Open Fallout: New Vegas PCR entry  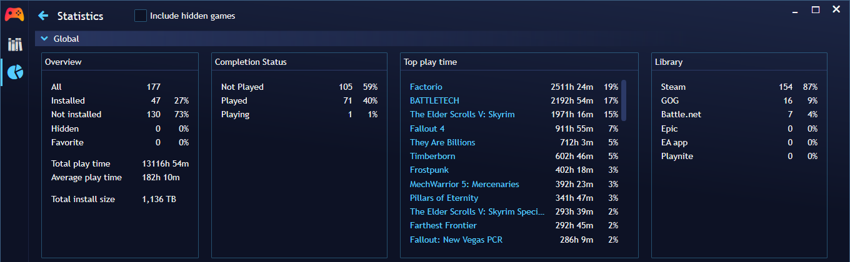point(456,240)
